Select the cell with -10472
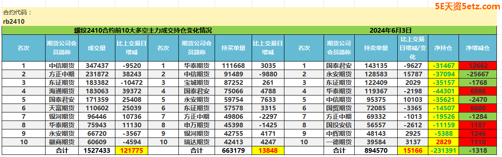 point(131,83)
